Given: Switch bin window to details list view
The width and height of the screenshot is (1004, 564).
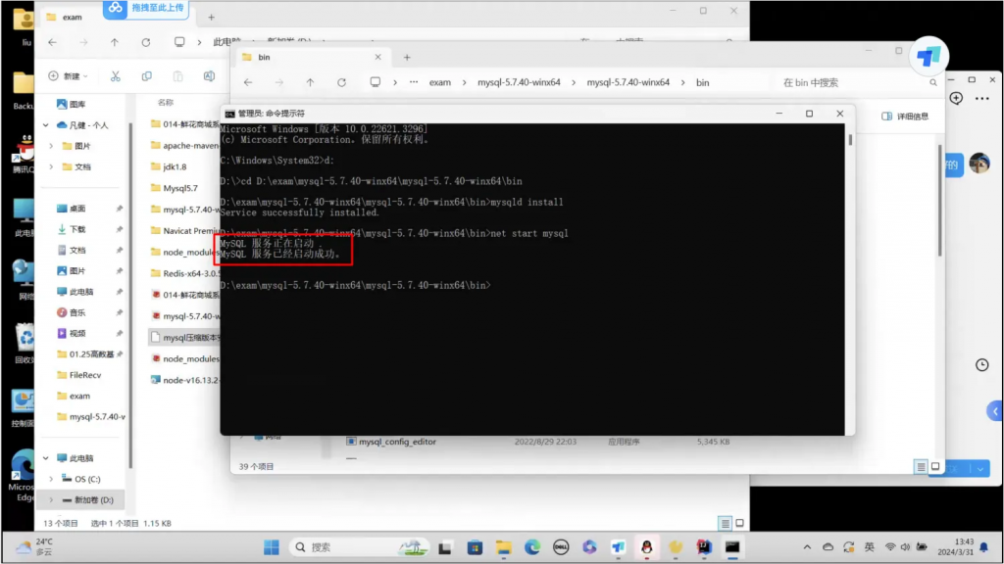Looking at the screenshot, I should (921, 467).
